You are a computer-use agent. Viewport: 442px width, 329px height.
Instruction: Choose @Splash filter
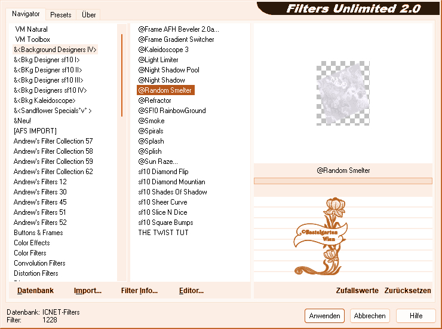pos(151,141)
